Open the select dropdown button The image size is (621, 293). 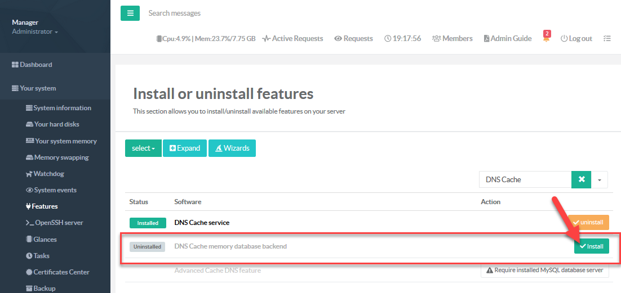tap(143, 148)
